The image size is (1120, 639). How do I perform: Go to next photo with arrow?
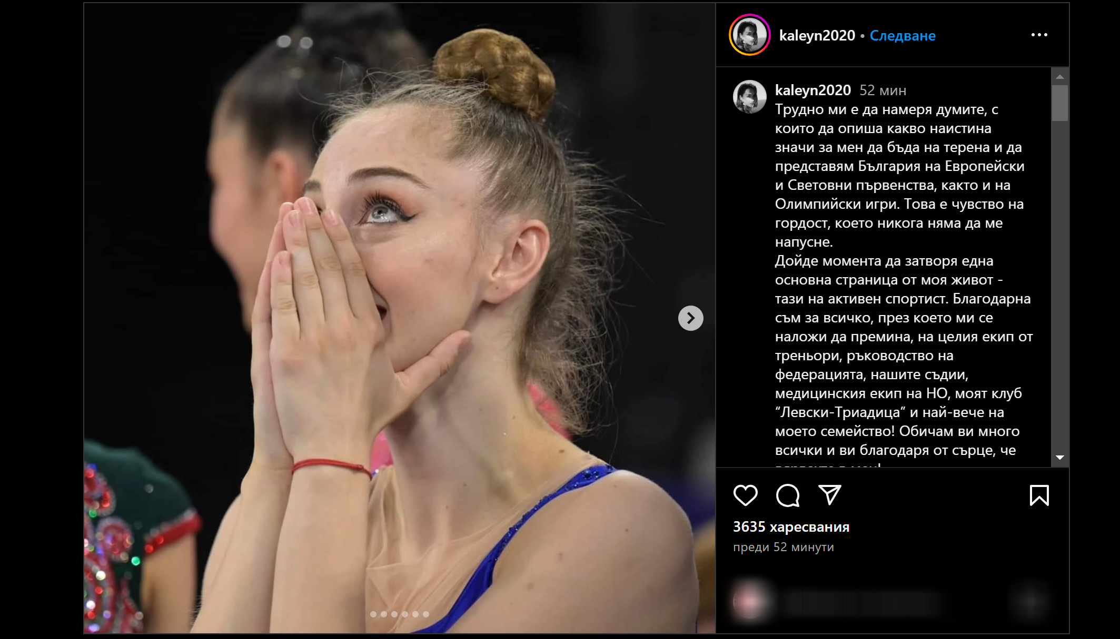[x=690, y=318]
